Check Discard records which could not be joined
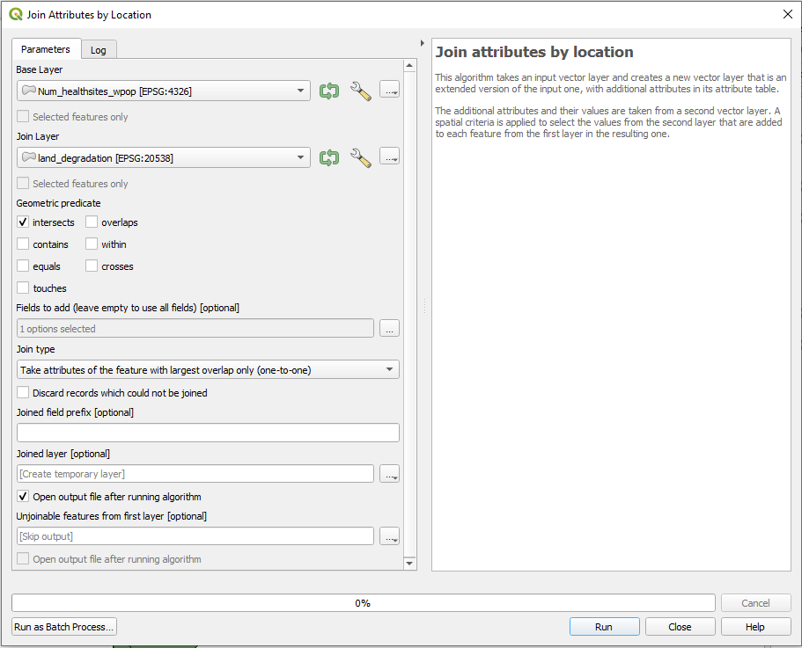The height and width of the screenshot is (648, 802). pyautogui.click(x=24, y=393)
